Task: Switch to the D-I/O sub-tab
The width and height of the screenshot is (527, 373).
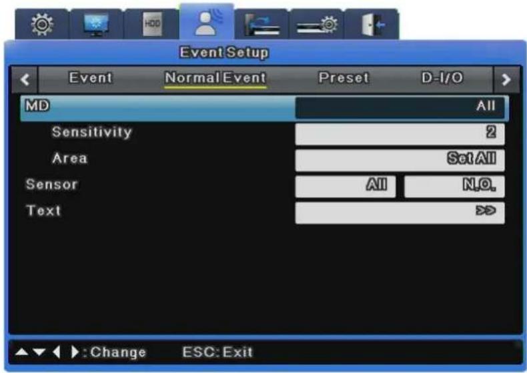Action: pos(442,78)
